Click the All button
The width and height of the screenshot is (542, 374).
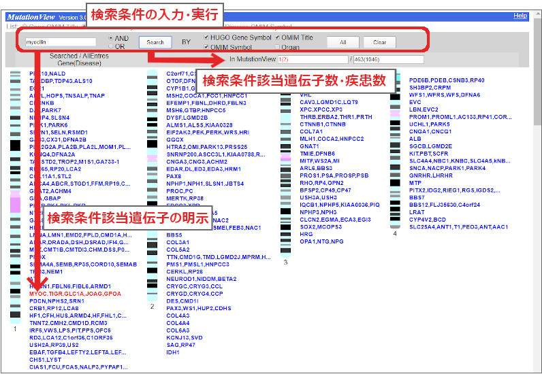342,42
